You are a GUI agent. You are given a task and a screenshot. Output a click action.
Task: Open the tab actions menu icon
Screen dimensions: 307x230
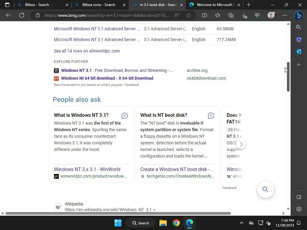click(x=7, y=5)
